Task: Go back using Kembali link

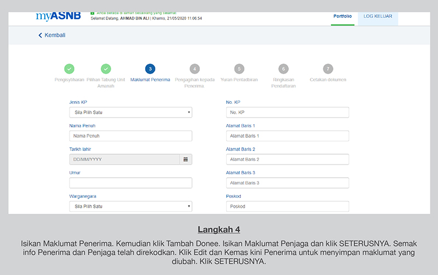Action: [x=52, y=36]
